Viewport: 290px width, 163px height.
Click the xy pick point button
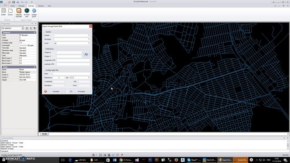[x=86, y=54]
